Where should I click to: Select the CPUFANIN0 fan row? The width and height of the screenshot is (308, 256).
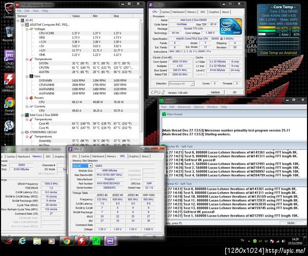coord(80,85)
